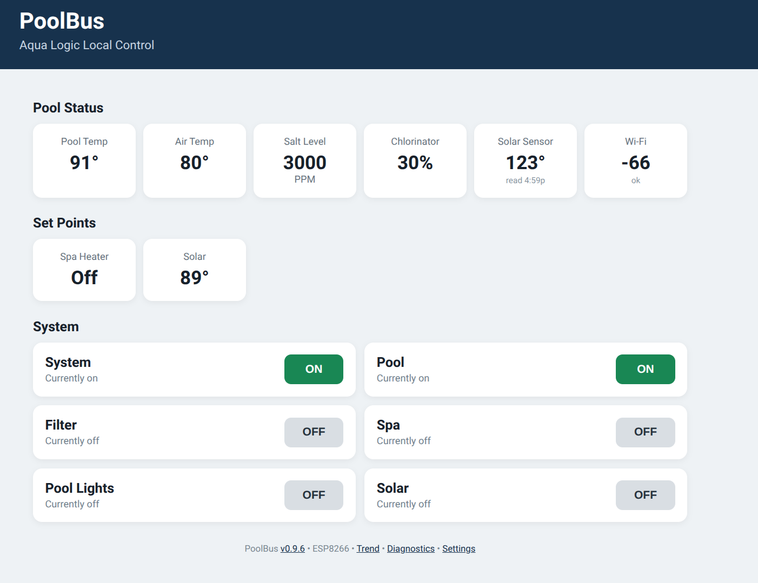This screenshot has width=758, height=583.
Task: Click the Wi-Fi signal -66 card
Action: pos(636,160)
